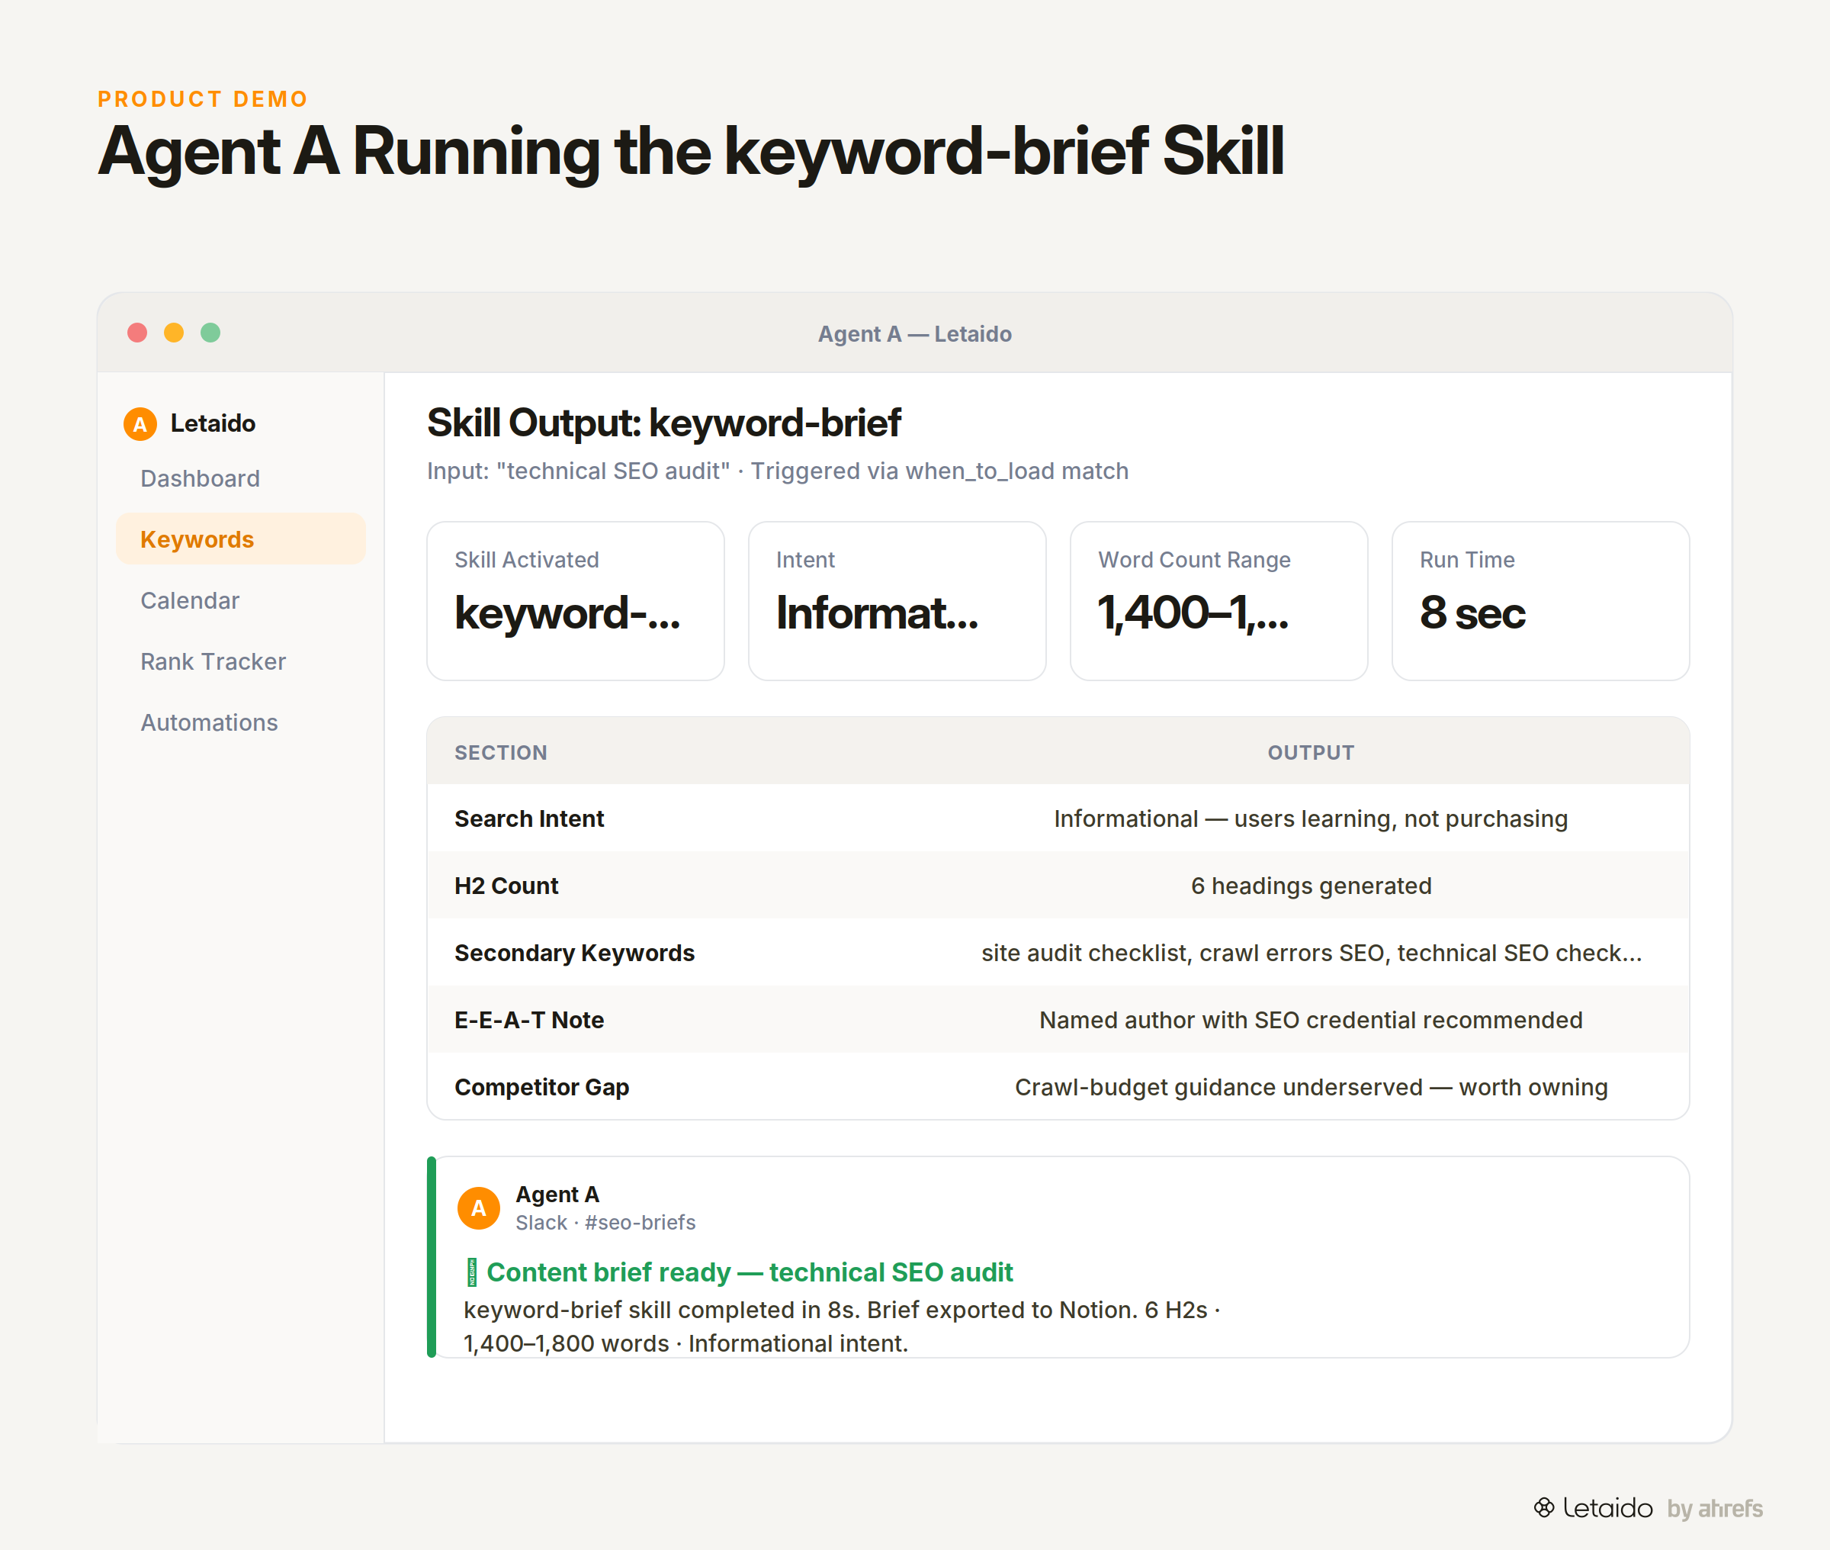Click the Agent A avatar in Slack message

pyautogui.click(x=479, y=1208)
